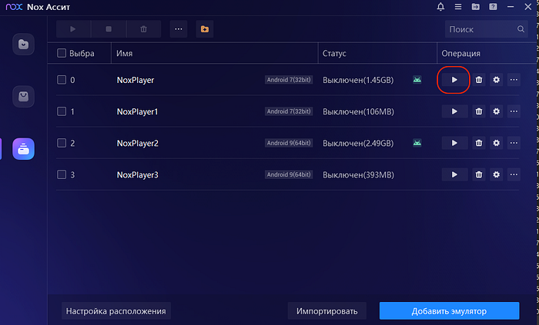Start the NoxPlayer3 emulator instance
539x325 pixels.
454,174
